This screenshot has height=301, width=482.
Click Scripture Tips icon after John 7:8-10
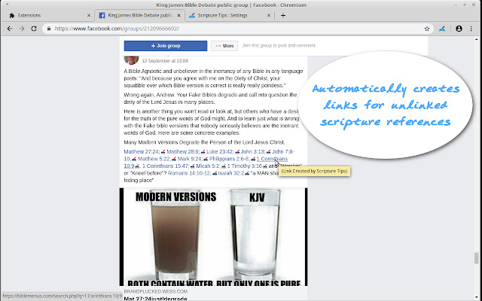(x=134, y=159)
